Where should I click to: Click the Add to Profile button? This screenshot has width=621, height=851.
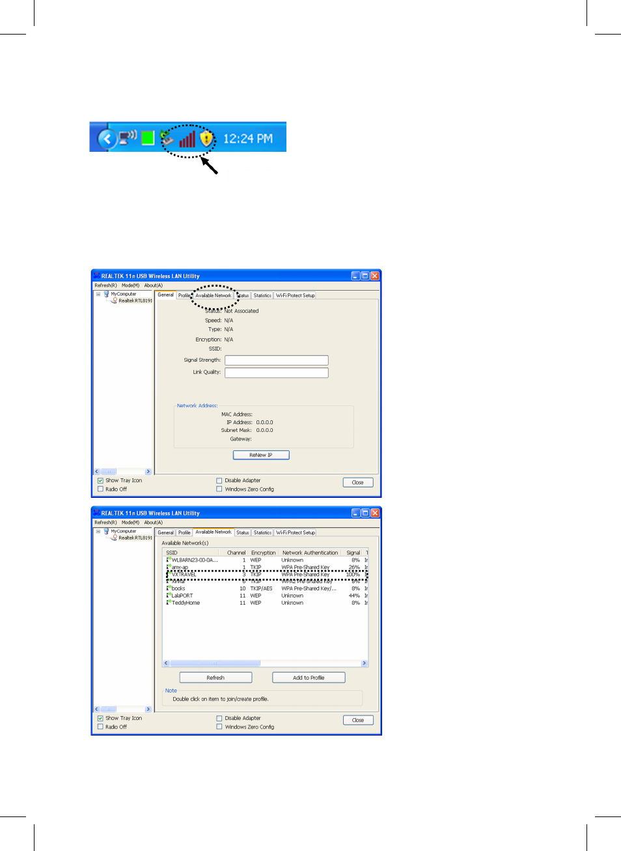(309, 678)
